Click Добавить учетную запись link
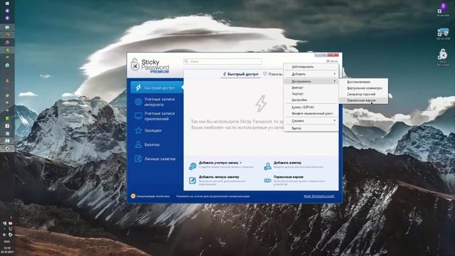The image size is (455, 256). click(218, 163)
